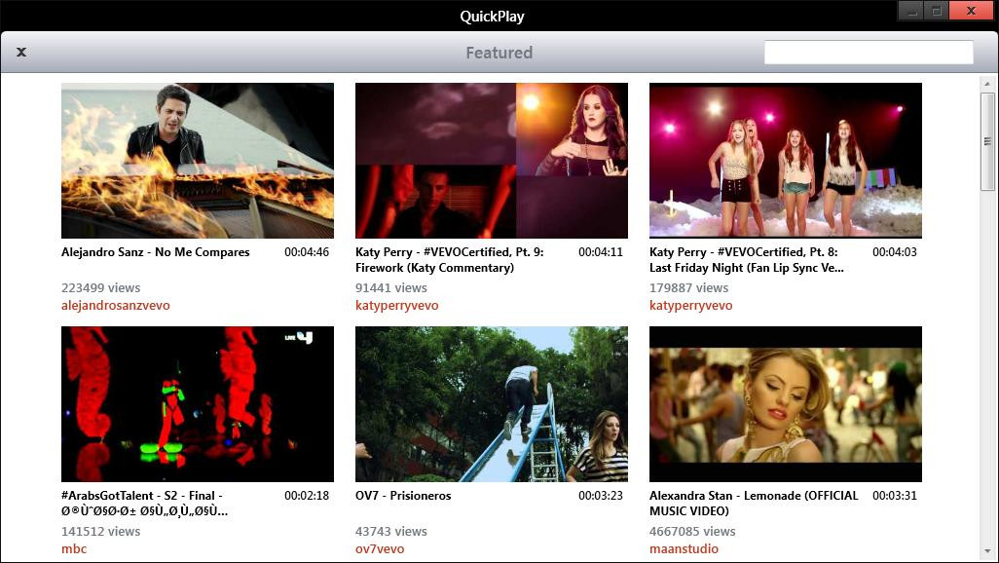Screen dimensions: 999x563
Task: Open the alejandrosanzvevo channel link
Action: pyautogui.click(x=115, y=306)
